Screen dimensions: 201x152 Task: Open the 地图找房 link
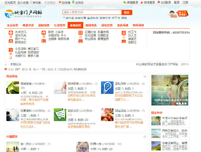pyautogui.click(x=63, y=39)
